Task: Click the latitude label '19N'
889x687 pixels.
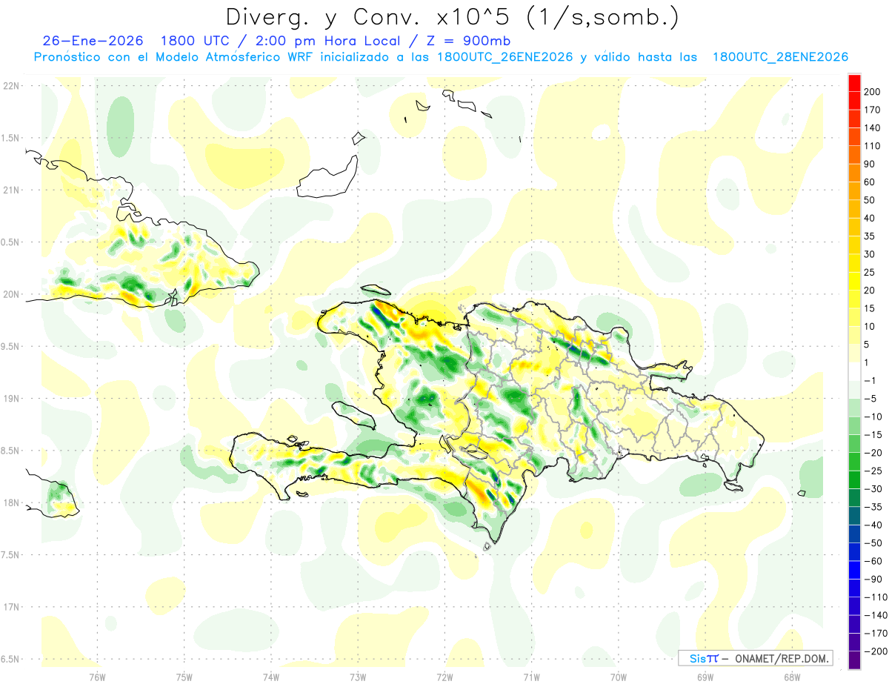Action: click(10, 398)
